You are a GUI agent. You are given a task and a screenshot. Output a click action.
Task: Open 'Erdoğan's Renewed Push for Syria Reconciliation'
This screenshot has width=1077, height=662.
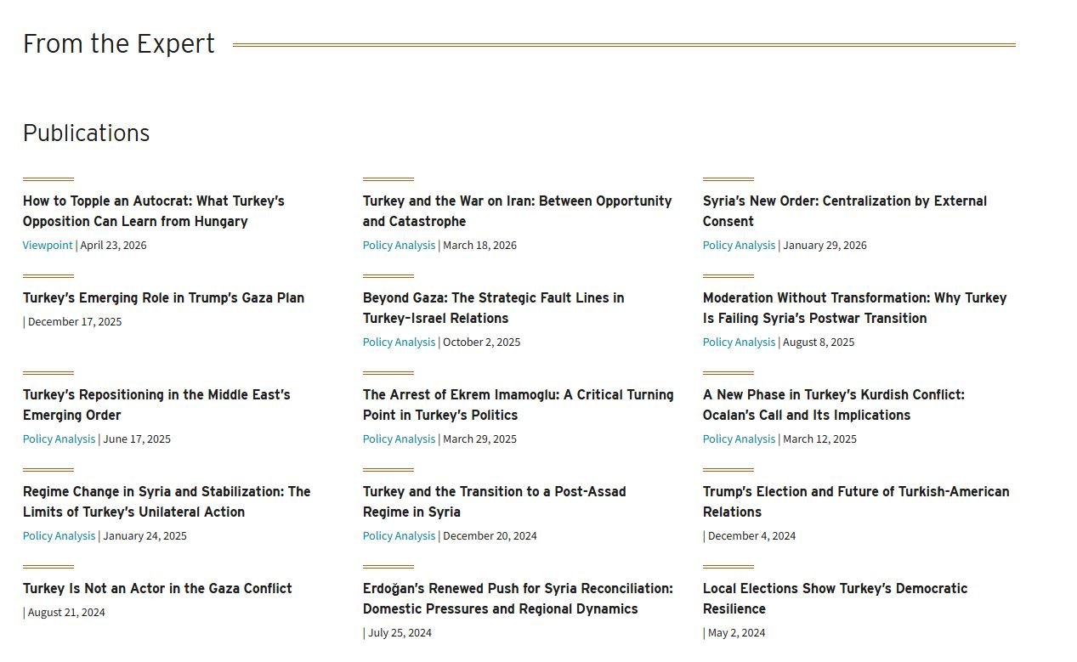coord(518,598)
